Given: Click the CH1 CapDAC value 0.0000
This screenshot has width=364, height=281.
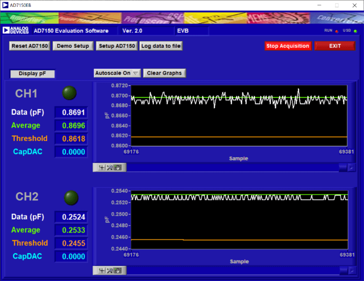Looking at the screenshot, I should pos(71,152).
